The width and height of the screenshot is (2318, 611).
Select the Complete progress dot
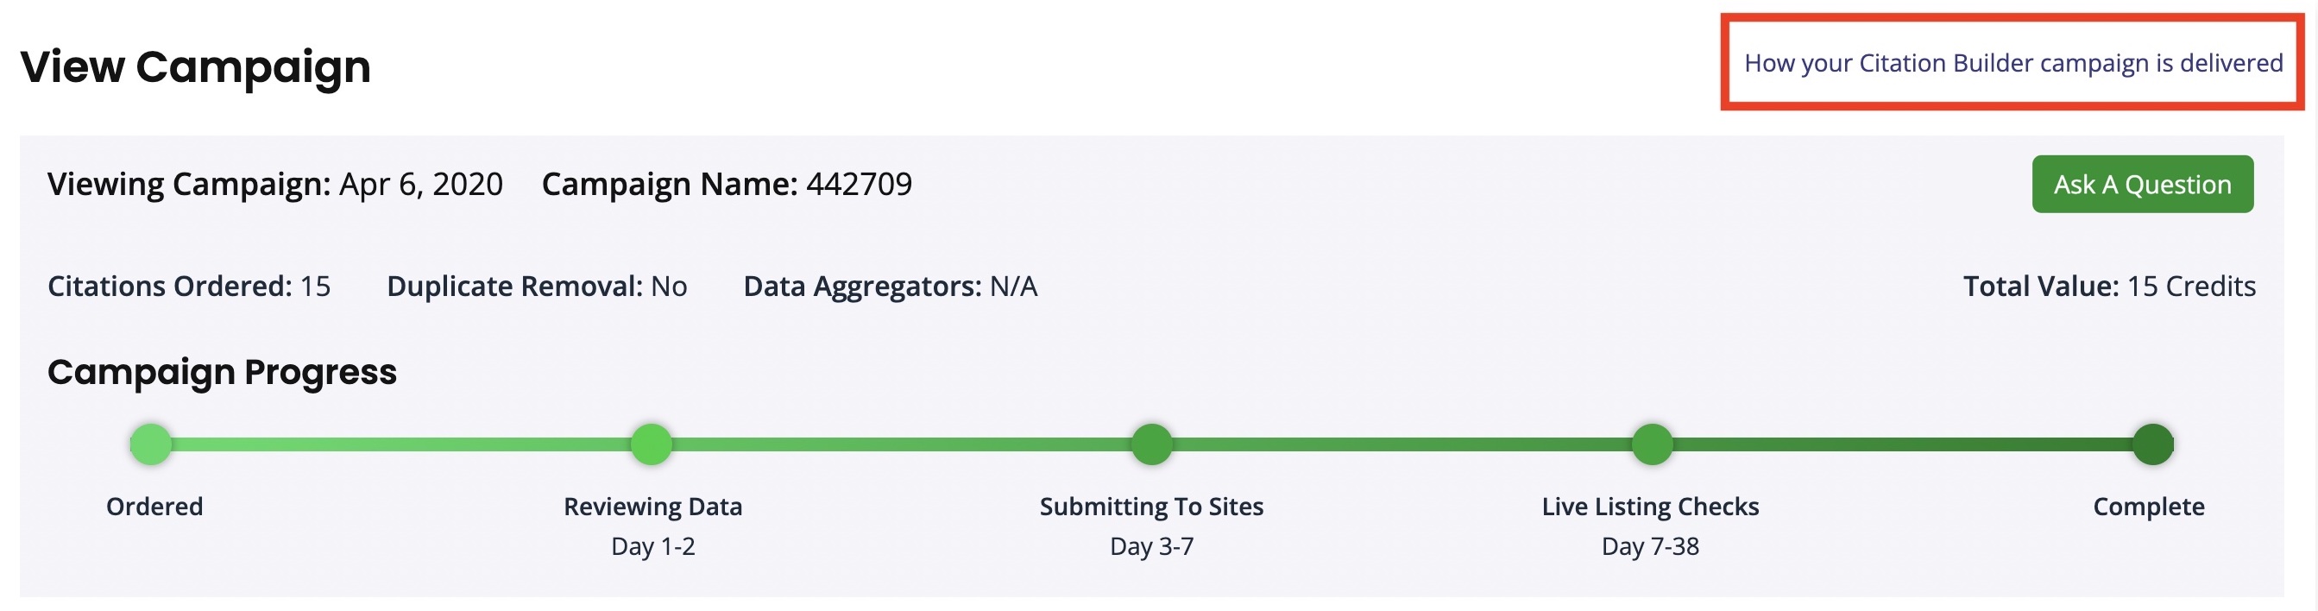pyautogui.click(x=2152, y=444)
